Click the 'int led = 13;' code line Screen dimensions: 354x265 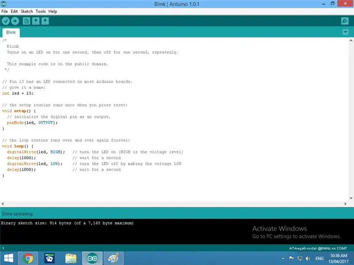pos(18,93)
